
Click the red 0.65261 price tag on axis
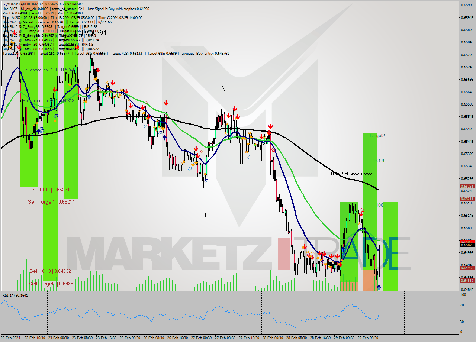[467, 187]
